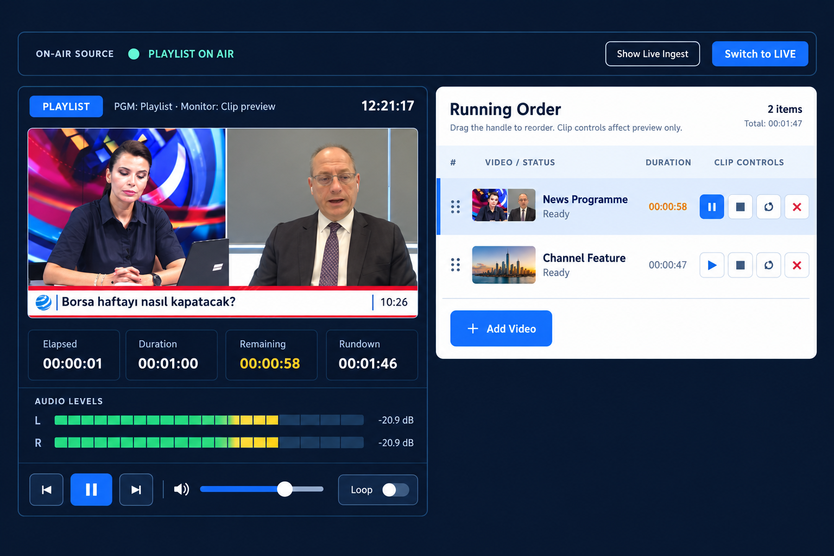Screen dimensions: 834x556
Task: Open News Programme thumbnail
Action: 503,205
